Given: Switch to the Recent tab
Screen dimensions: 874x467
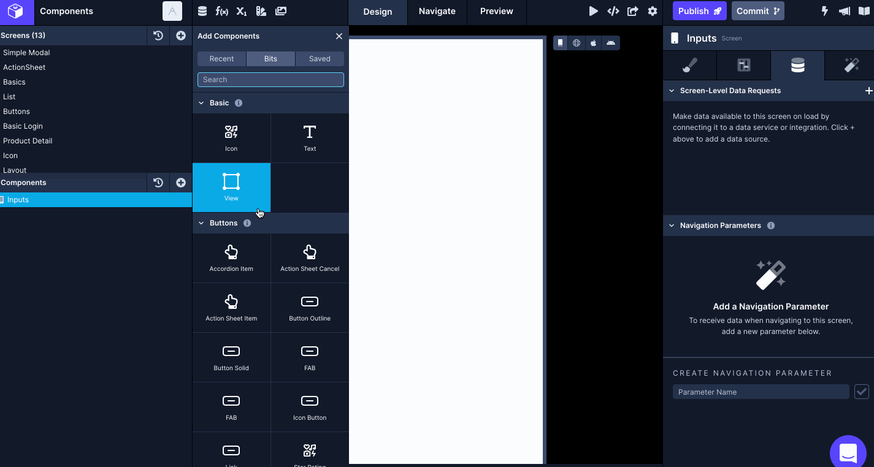Looking at the screenshot, I should [222, 59].
